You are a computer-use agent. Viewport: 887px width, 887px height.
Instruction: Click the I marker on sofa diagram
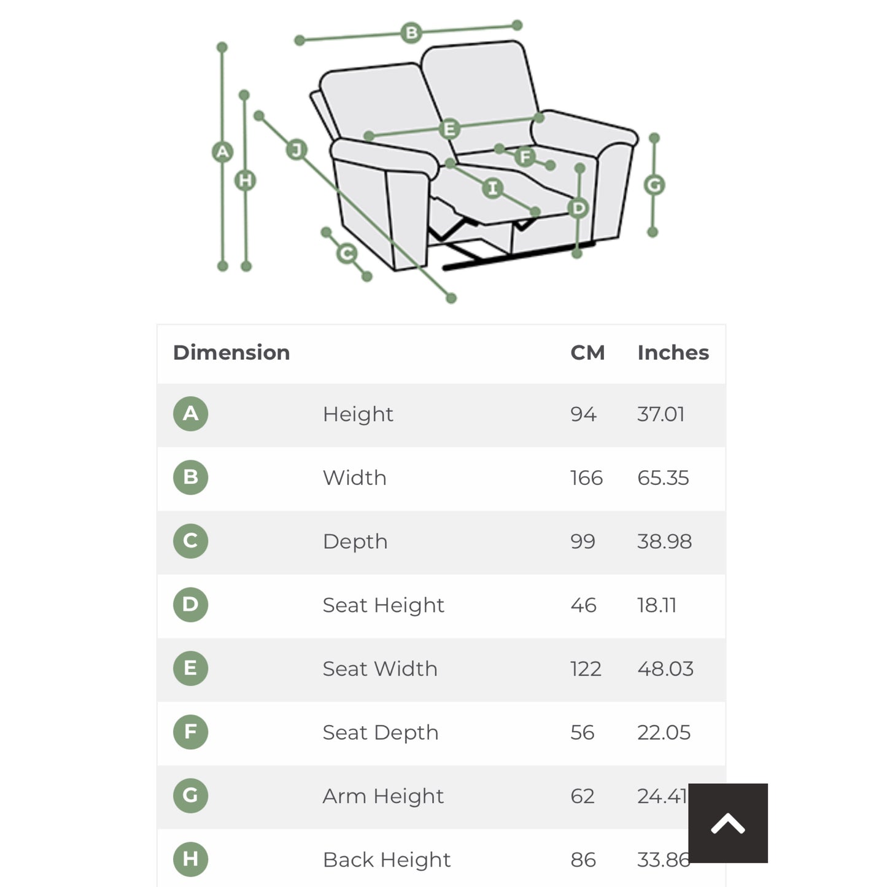tap(492, 188)
